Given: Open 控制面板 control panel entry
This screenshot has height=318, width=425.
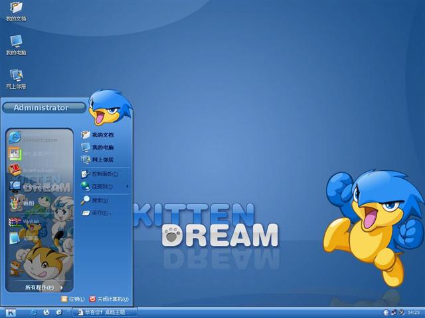Looking at the screenshot, I should 104,174.
